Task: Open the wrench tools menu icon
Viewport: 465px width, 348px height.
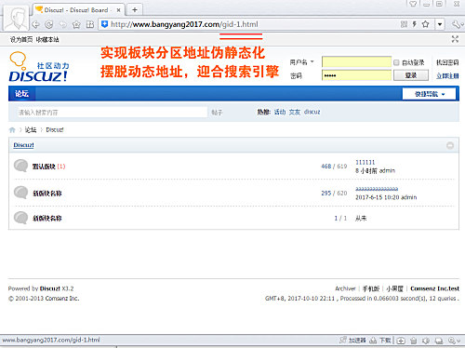Action: click(x=457, y=24)
